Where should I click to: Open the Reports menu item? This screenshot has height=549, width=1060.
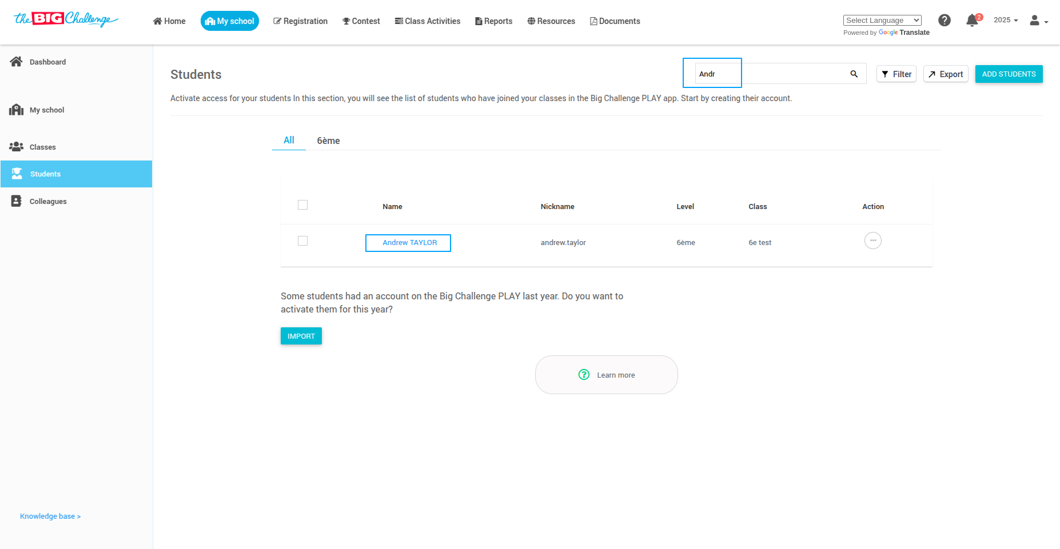493,21
